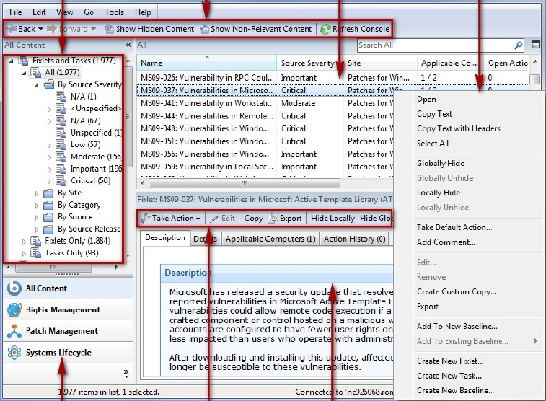Select the By Category folder icon
546x401 pixels.
pyautogui.click(x=48, y=206)
